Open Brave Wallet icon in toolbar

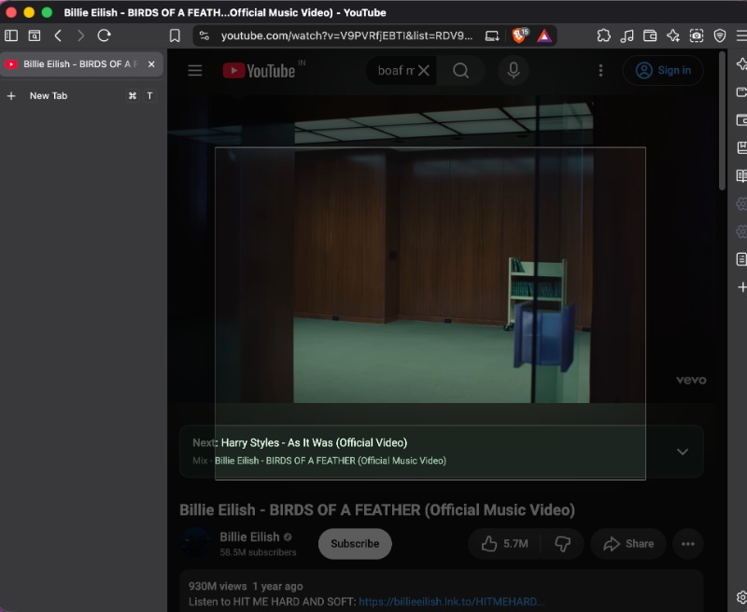(650, 35)
